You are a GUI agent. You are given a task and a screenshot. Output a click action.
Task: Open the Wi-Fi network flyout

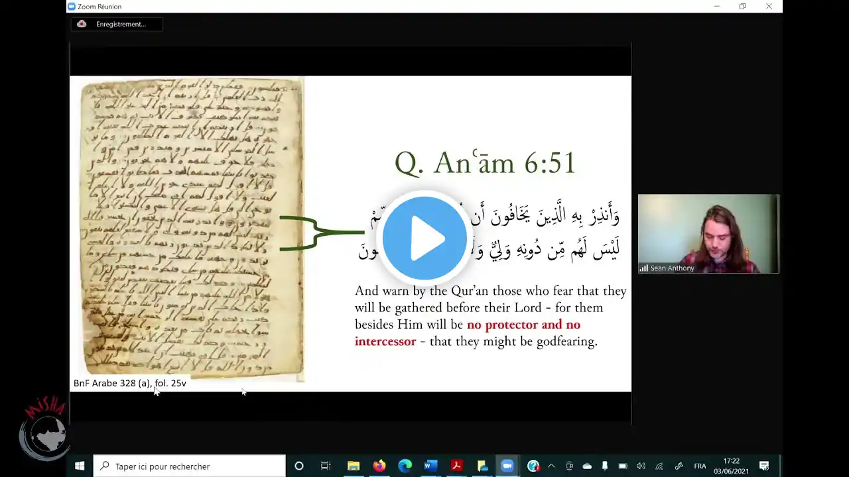tap(659, 466)
